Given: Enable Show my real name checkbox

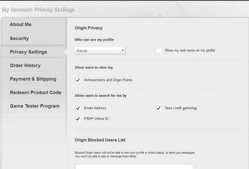Looking at the screenshot, I should (x=159, y=51).
